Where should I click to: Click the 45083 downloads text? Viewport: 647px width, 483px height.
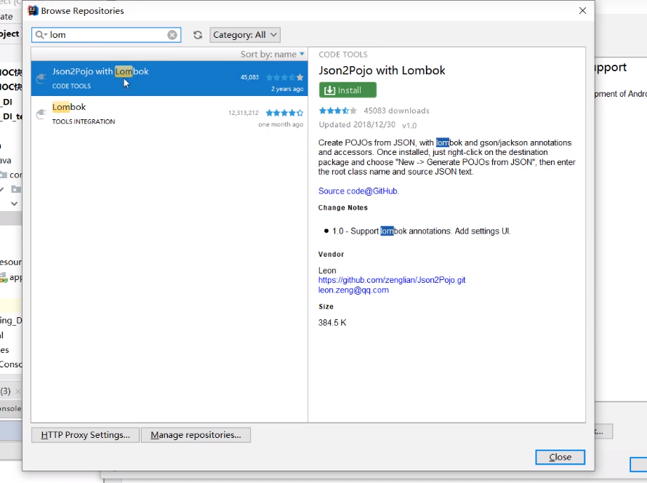coord(396,111)
